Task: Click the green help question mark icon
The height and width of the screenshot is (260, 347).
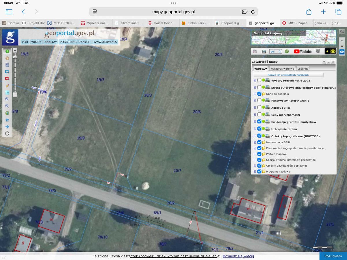Action: [287, 51]
